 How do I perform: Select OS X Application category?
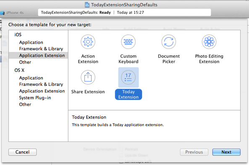tap(31, 78)
